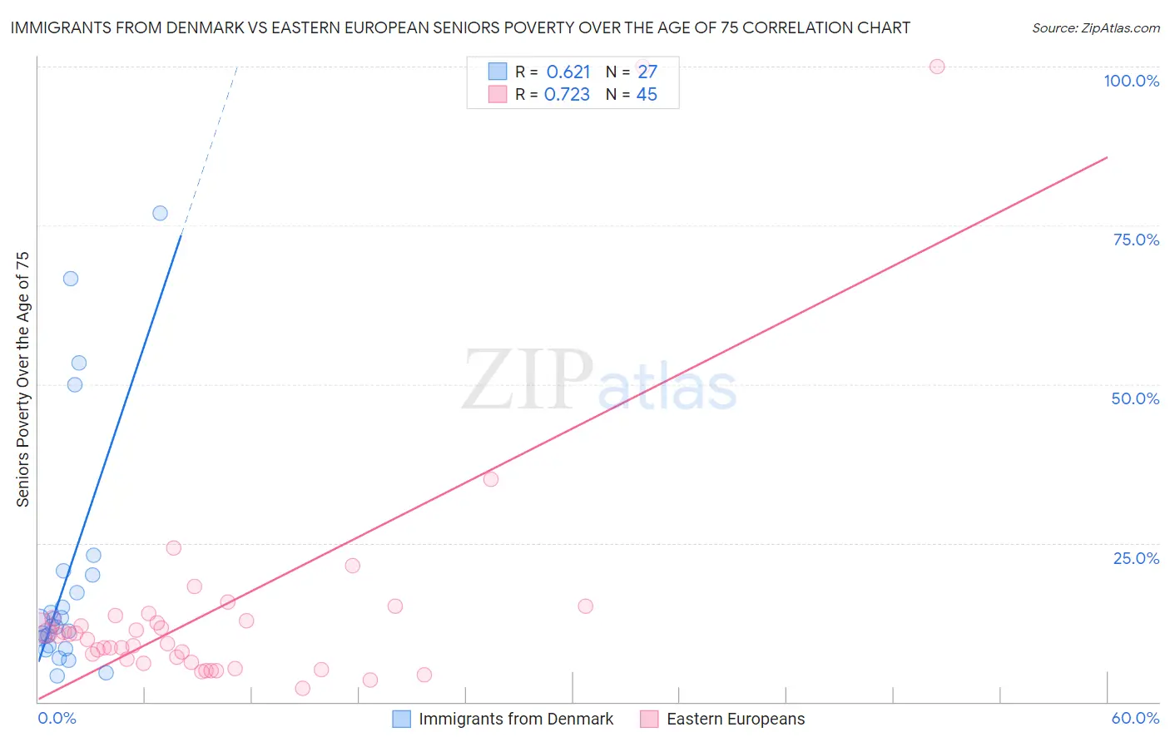Click the blue swatch beside R = 0.621
Image resolution: width=1170 pixels, height=742 pixels.
point(498,72)
